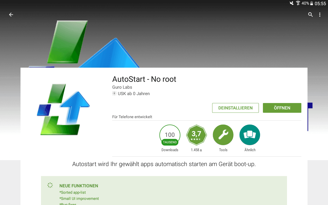Image resolution: width=328 pixels, height=205 pixels.
Task: Tap the 100 Tausend downloads badge
Action: pos(170,135)
